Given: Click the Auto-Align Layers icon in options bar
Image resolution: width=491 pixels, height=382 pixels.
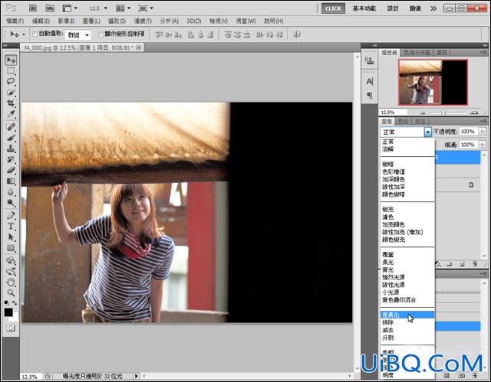Looking at the screenshot, I should (x=297, y=34).
